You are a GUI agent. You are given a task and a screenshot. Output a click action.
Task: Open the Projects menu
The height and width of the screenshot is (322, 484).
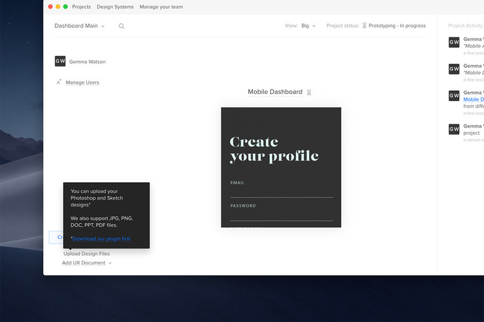(82, 7)
